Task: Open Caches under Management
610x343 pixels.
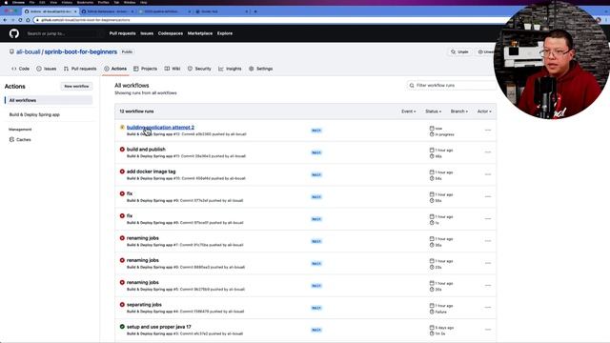Action: tap(23, 140)
